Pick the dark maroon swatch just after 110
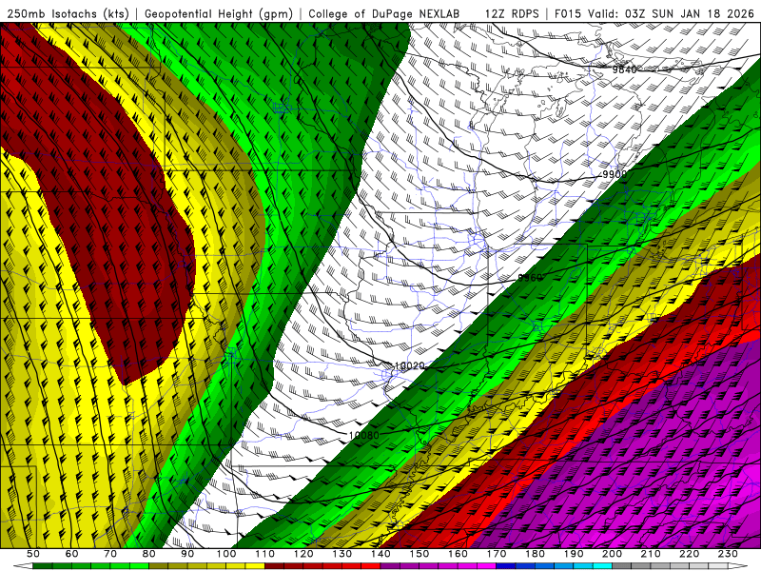761x571 pixels. tap(275, 566)
